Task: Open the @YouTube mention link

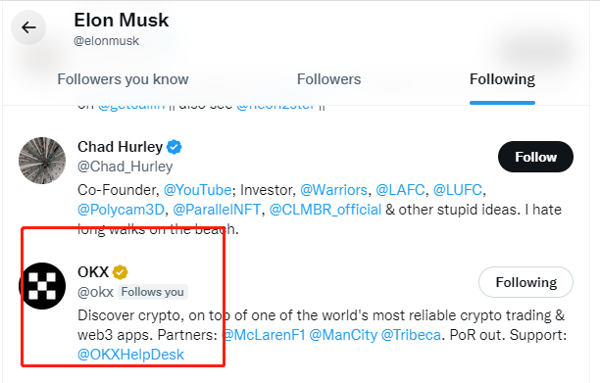Action: click(x=197, y=190)
